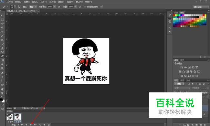Toggle airbrush mode in options bar

point(80,7)
